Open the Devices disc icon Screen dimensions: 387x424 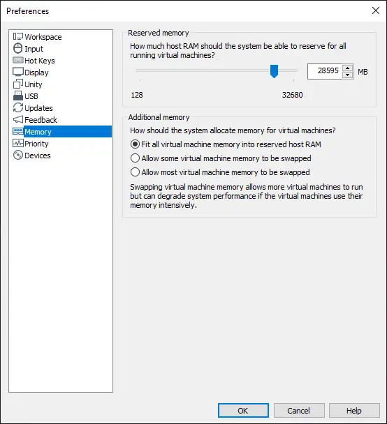(18, 156)
